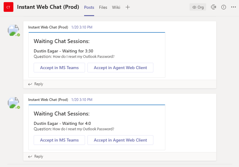
Task: Switch to the Posts tab
Action: point(89,7)
